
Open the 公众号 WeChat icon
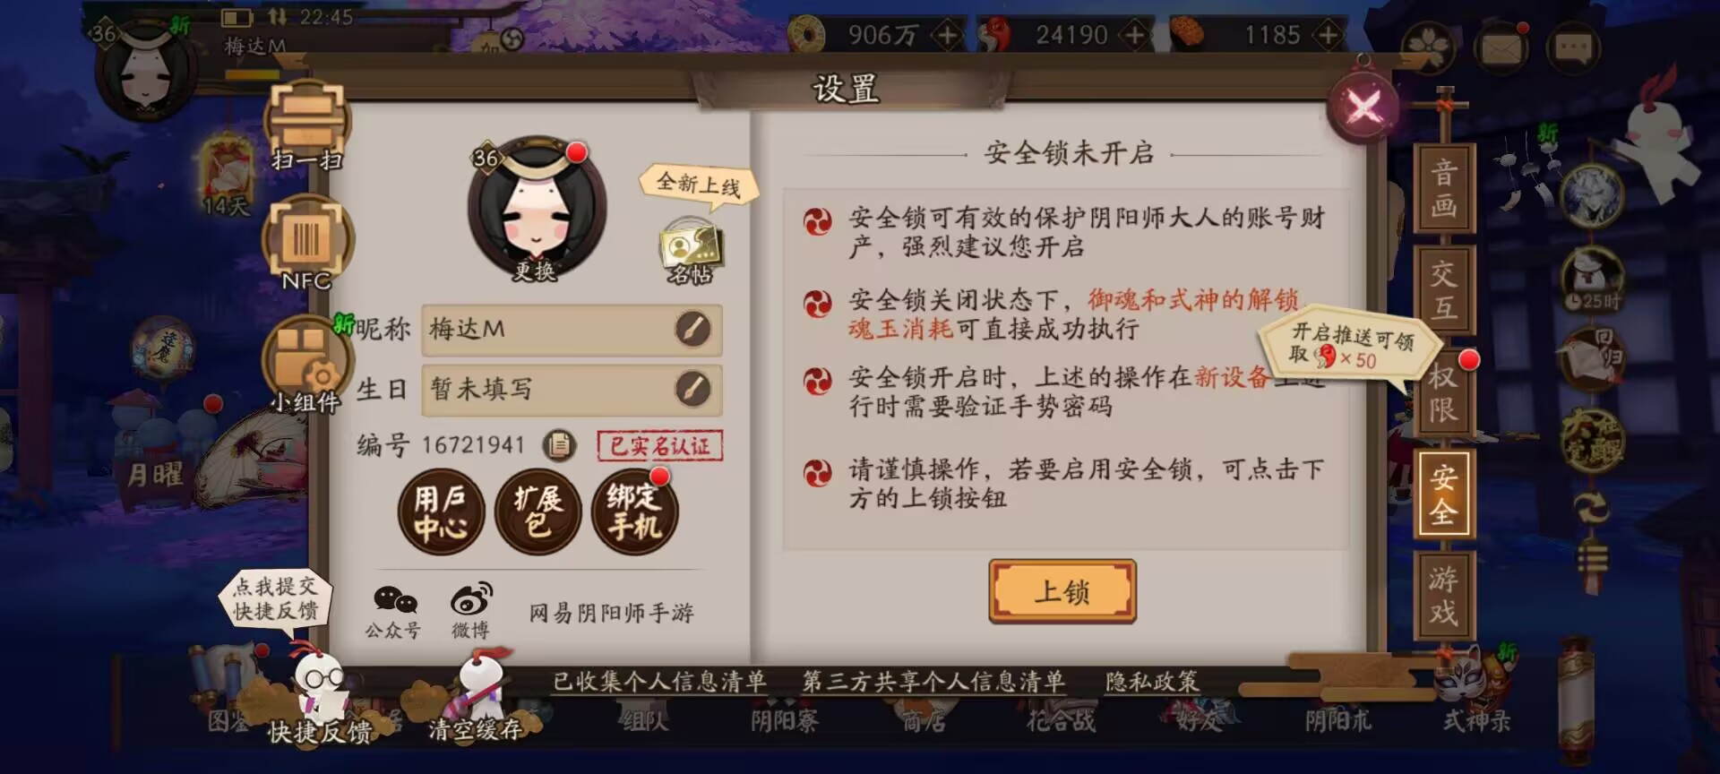[x=394, y=611]
